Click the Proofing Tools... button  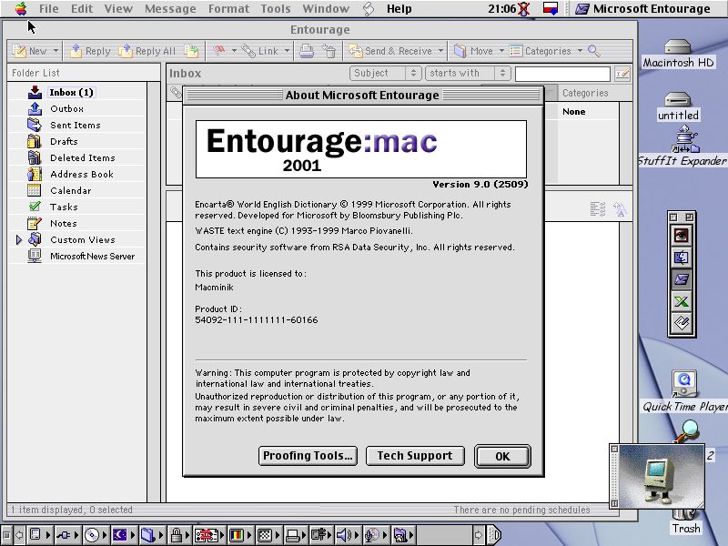(308, 456)
